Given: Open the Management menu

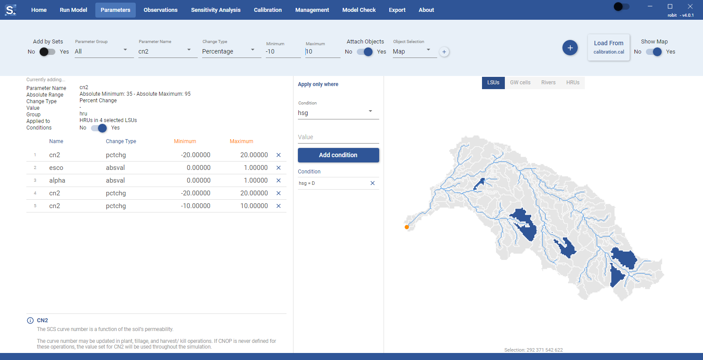Looking at the screenshot, I should [312, 10].
